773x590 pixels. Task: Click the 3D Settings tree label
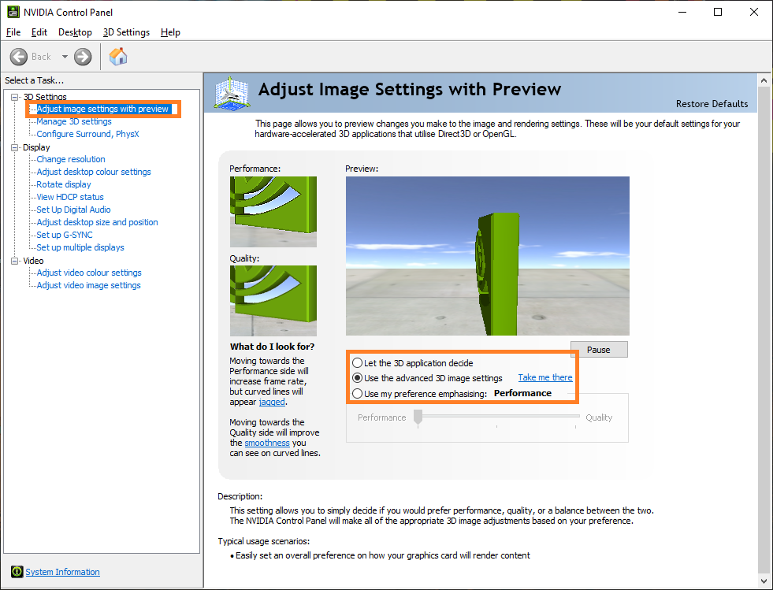(x=45, y=97)
